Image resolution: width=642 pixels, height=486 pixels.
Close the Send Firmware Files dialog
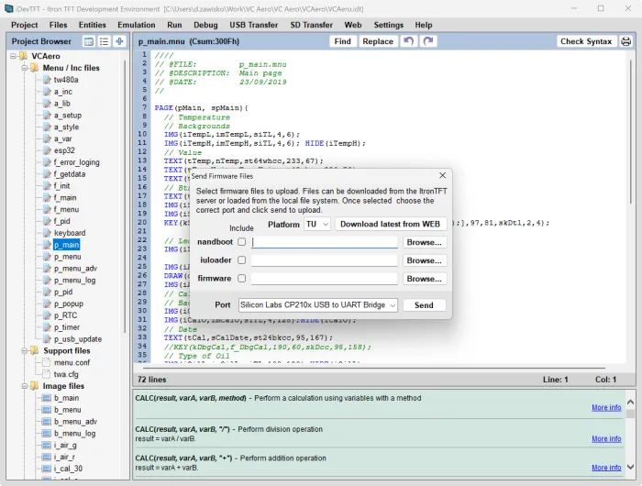[443, 175]
